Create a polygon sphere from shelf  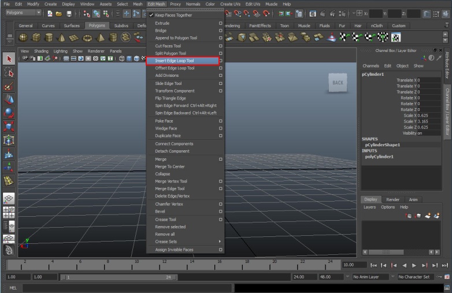point(23,38)
